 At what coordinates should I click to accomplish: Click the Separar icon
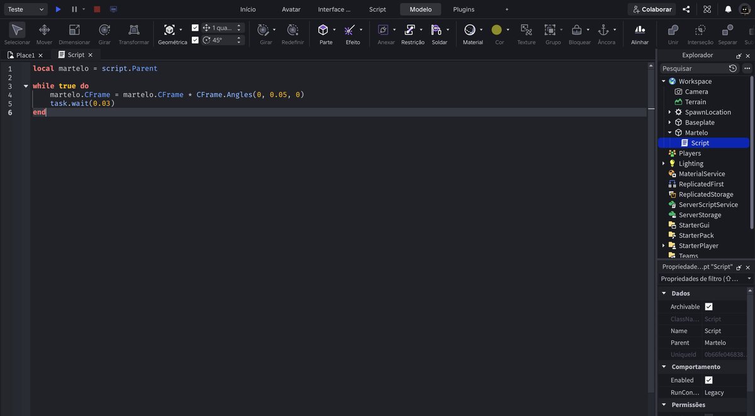pos(727,30)
